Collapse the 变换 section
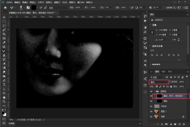The height and width of the screenshot is (127, 190). tap(151, 25)
